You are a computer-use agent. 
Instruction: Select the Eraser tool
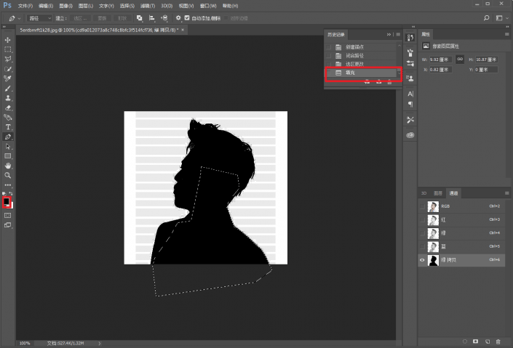click(7, 108)
